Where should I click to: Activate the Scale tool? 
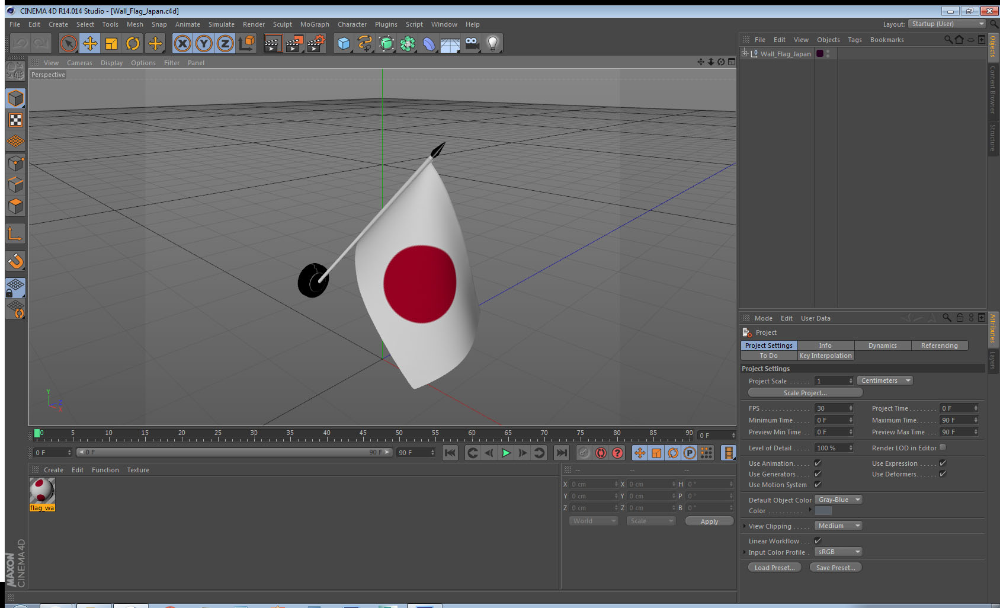point(111,43)
